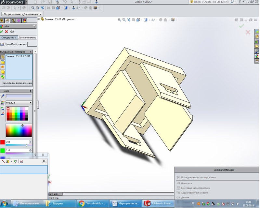Confirm the color with the green checkmark in the panel
Image resolution: width=260 pixels, height=208 pixels.
(x=2, y=31)
